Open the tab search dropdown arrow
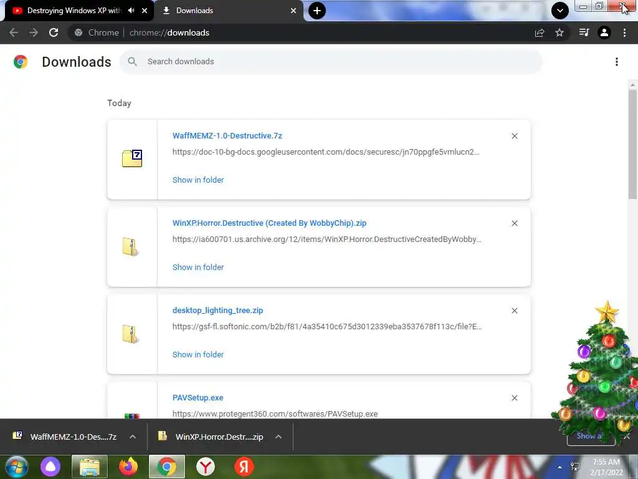 click(x=560, y=11)
